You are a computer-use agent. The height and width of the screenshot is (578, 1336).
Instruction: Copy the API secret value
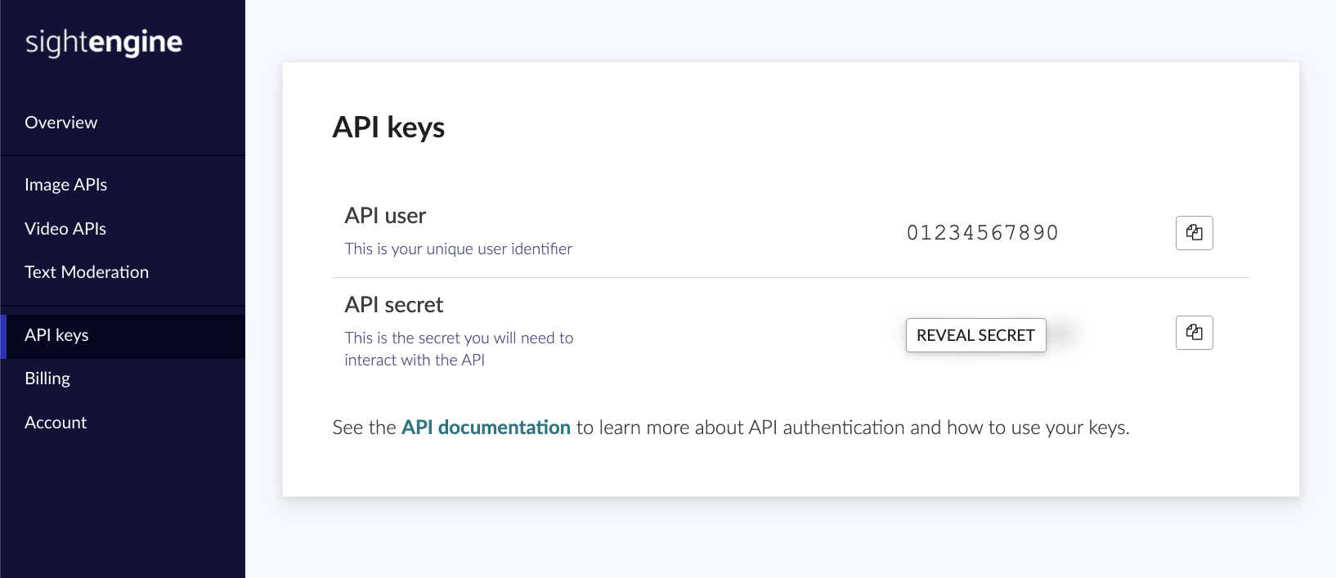click(x=1194, y=333)
